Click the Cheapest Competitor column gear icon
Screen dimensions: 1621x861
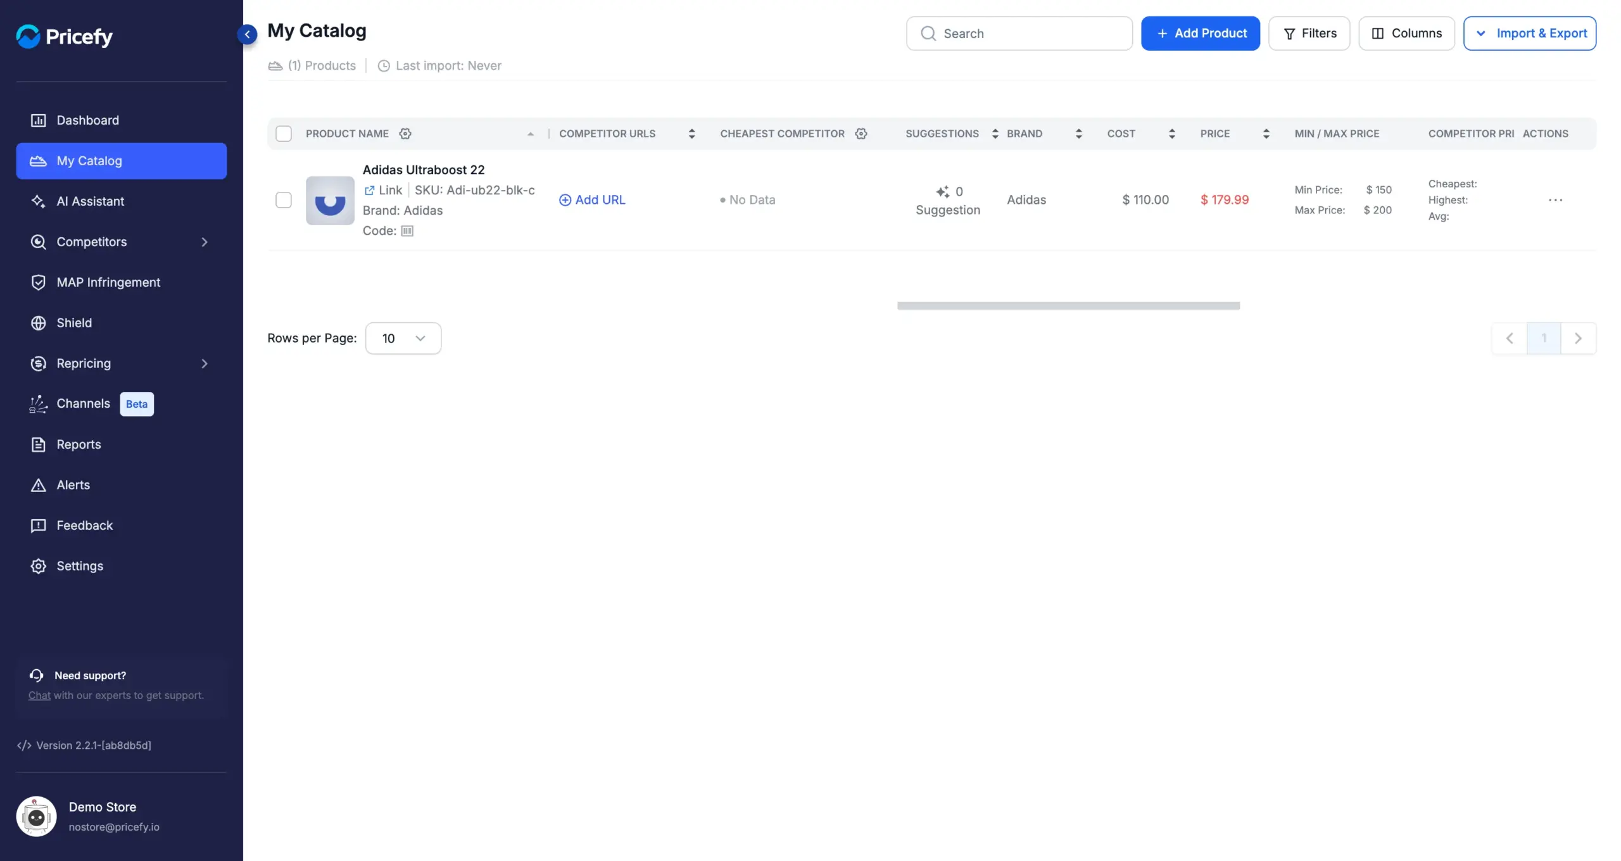tap(861, 134)
